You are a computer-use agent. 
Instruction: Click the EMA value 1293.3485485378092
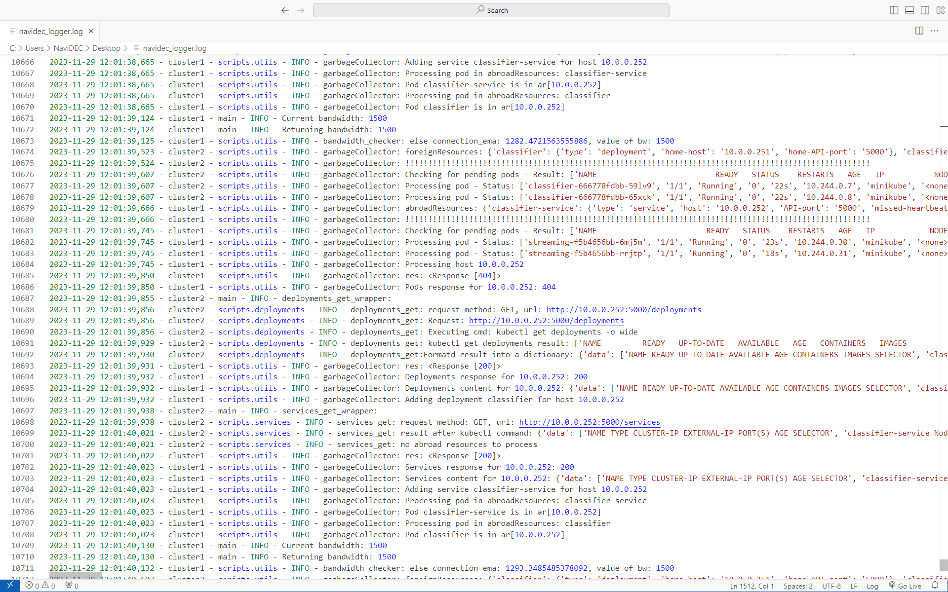547,568
